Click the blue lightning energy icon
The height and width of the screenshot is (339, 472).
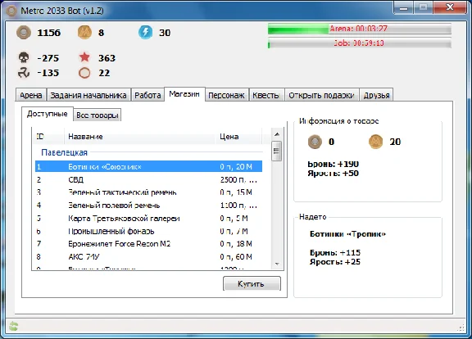[145, 33]
